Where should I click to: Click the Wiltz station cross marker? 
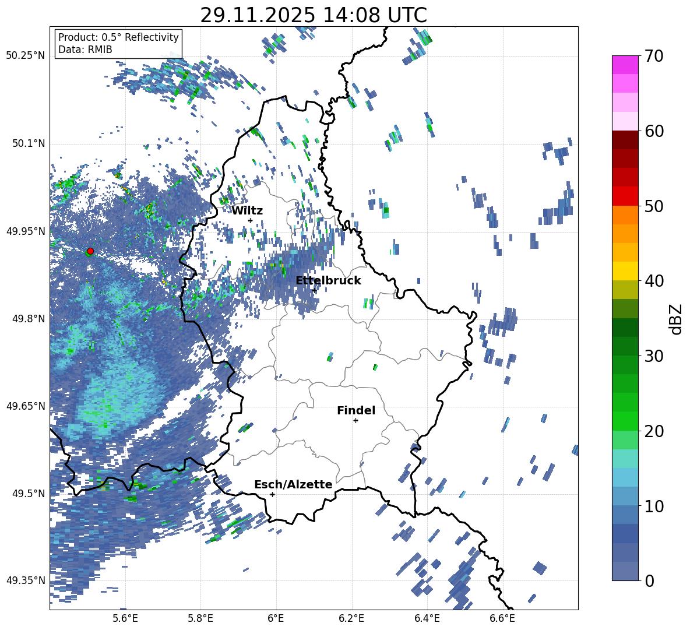point(251,220)
